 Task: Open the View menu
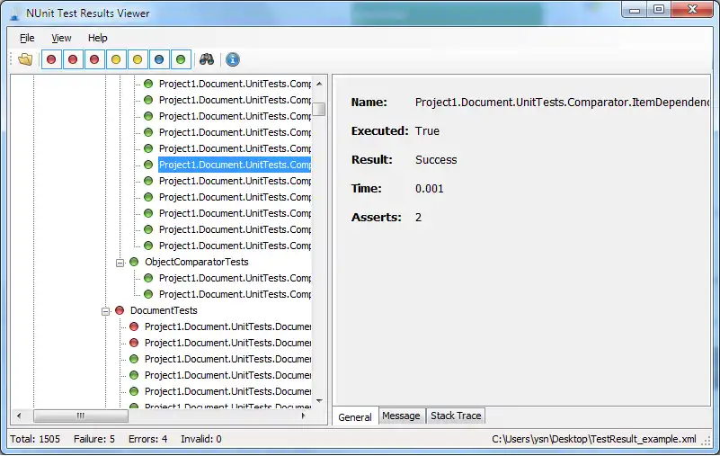coord(61,38)
